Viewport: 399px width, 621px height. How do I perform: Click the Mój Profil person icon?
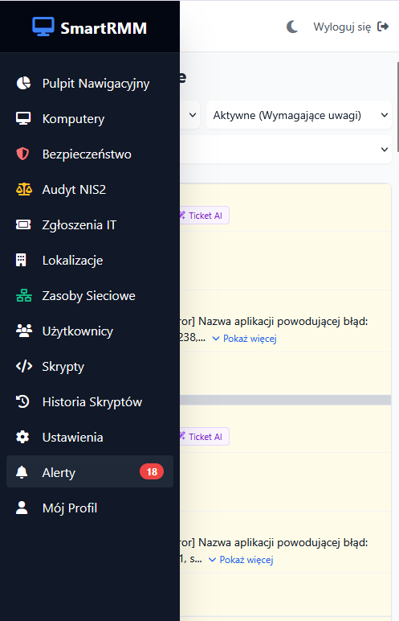[x=22, y=508]
